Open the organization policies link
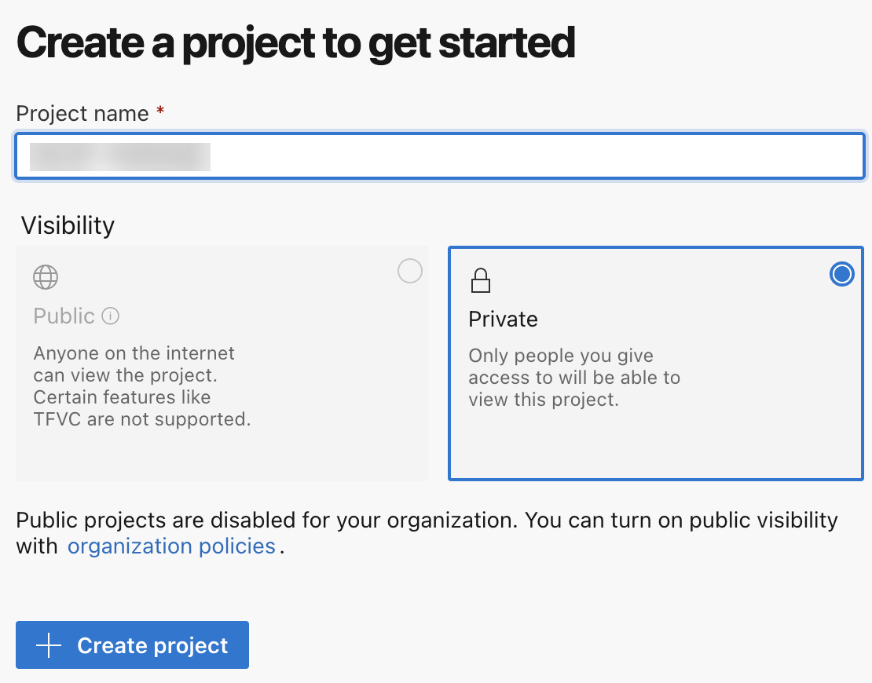This screenshot has height=683, width=872. [x=171, y=546]
